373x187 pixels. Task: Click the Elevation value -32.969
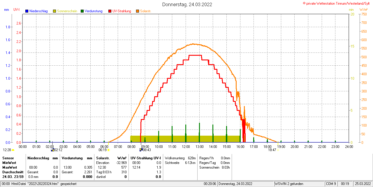(x=121, y=162)
